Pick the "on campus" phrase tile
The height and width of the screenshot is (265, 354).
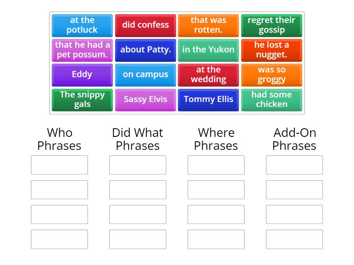(145, 75)
